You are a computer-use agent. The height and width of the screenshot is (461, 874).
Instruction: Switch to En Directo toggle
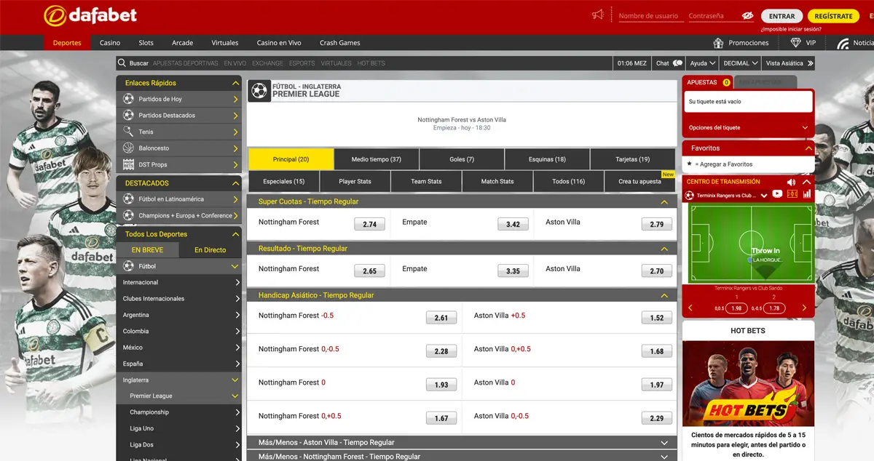pyautogui.click(x=210, y=250)
